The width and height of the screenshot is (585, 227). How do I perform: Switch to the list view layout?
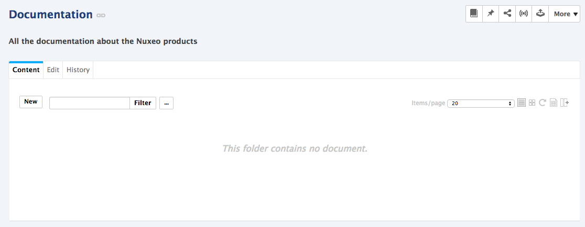(522, 103)
